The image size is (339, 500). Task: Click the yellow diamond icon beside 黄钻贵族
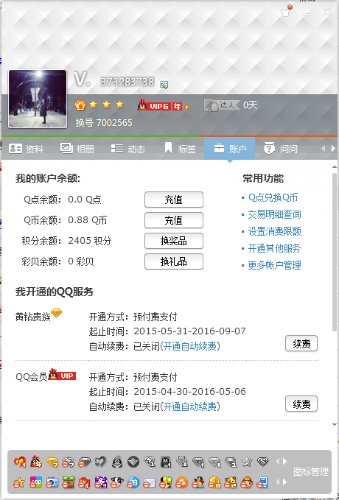(x=57, y=313)
